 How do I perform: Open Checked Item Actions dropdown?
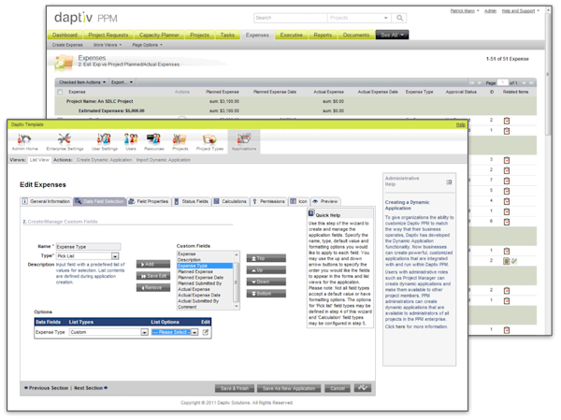(82, 82)
